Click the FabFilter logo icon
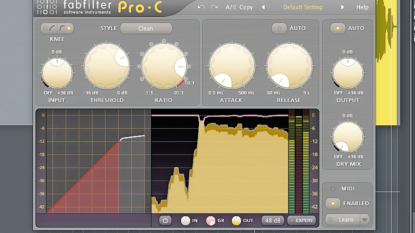This screenshot has width=415, height=233. (47, 7)
